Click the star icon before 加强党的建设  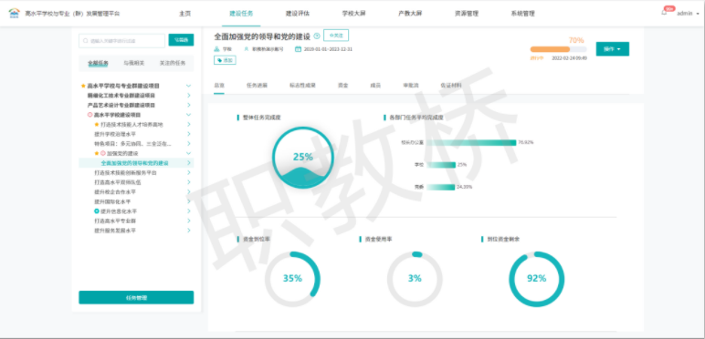(x=97, y=153)
